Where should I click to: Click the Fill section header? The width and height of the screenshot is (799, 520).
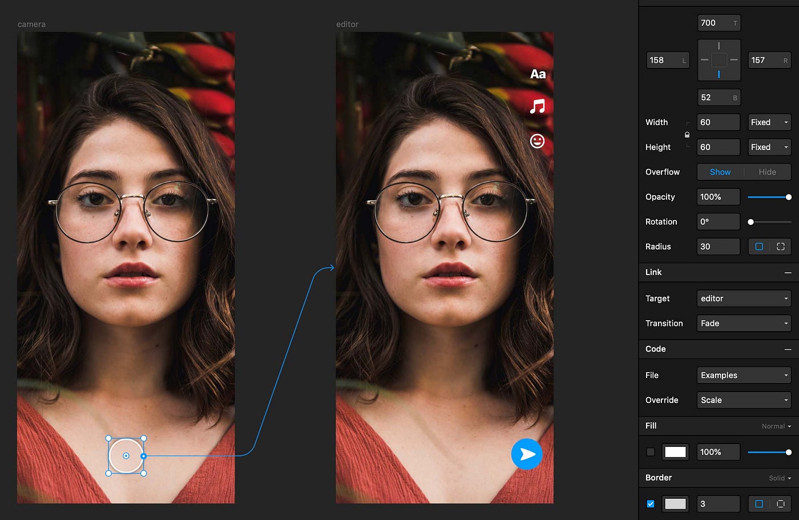point(718,426)
